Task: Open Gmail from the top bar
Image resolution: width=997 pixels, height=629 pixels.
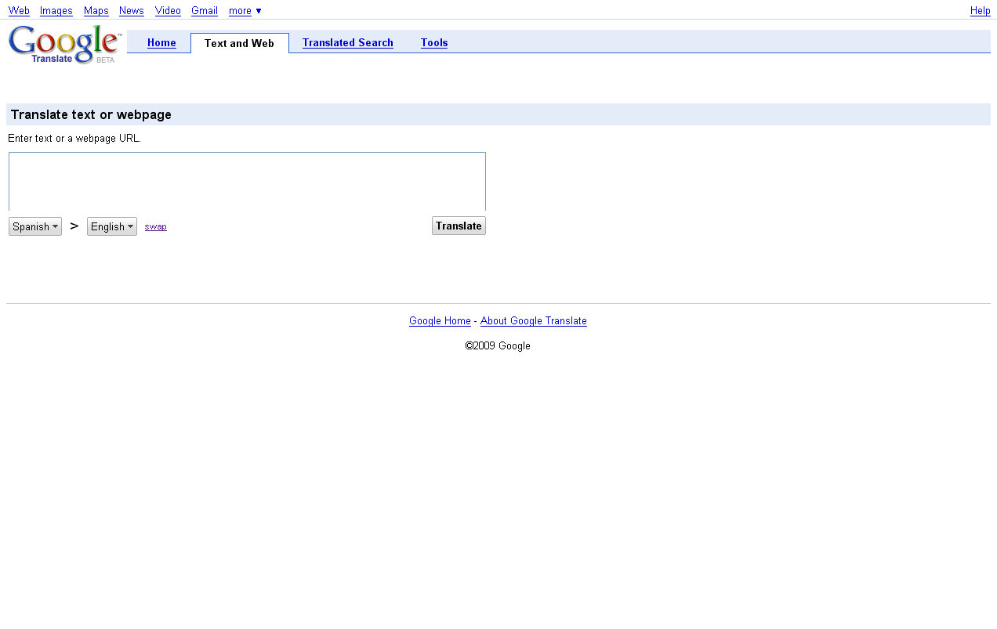Action: pos(205,11)
